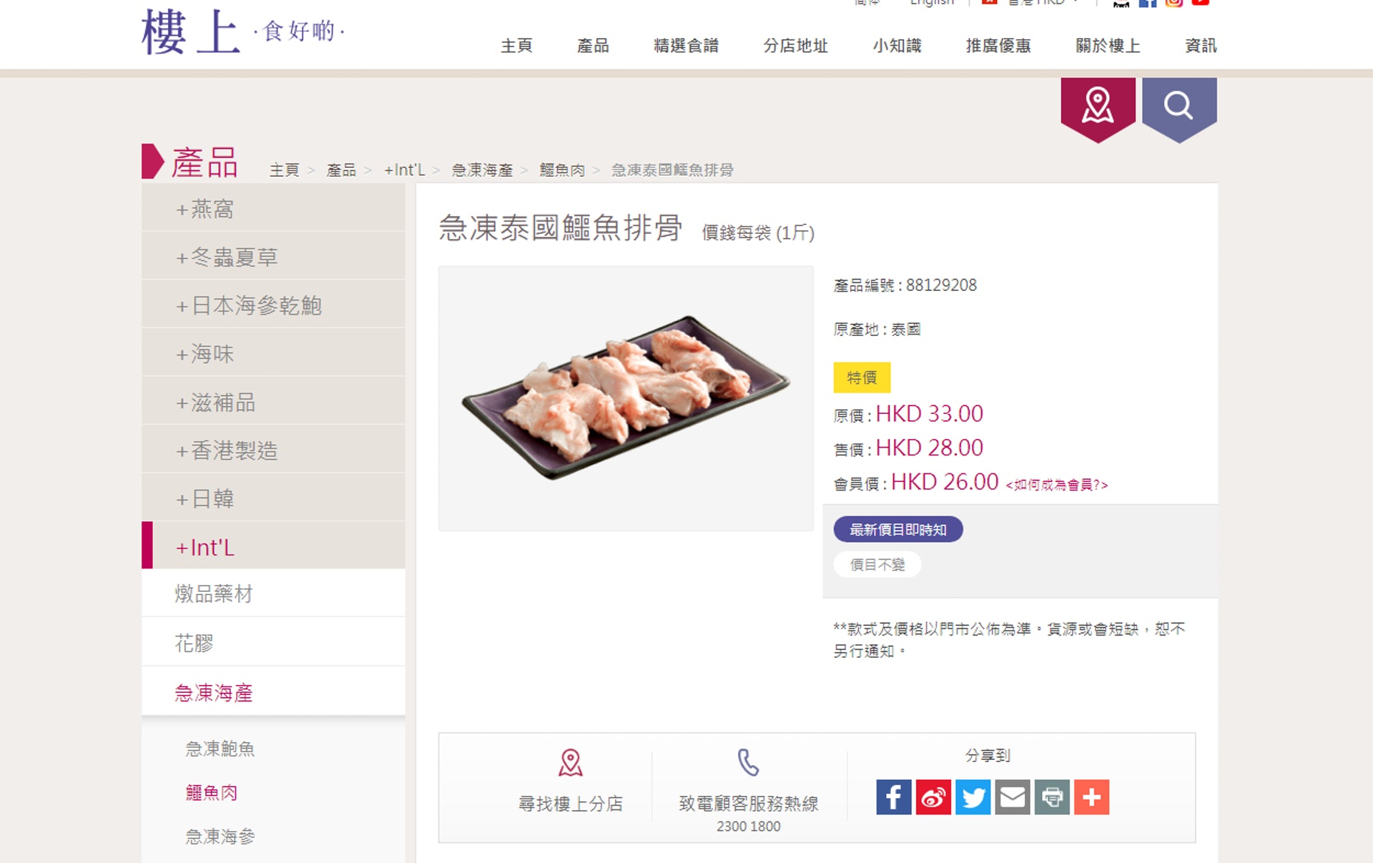The height and width of the screenshot is (863, 1373).
Task: Click 尋找樓上分店 link
Action: [570, 804]
